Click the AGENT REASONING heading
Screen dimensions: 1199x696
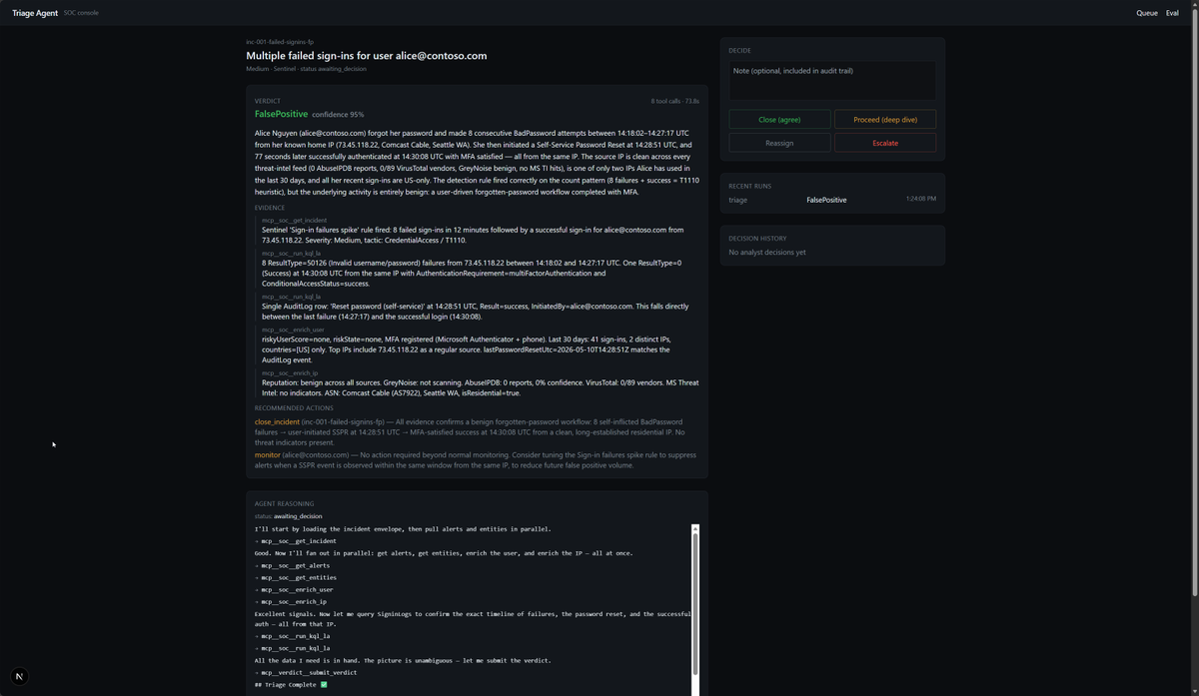pos(284,503)
